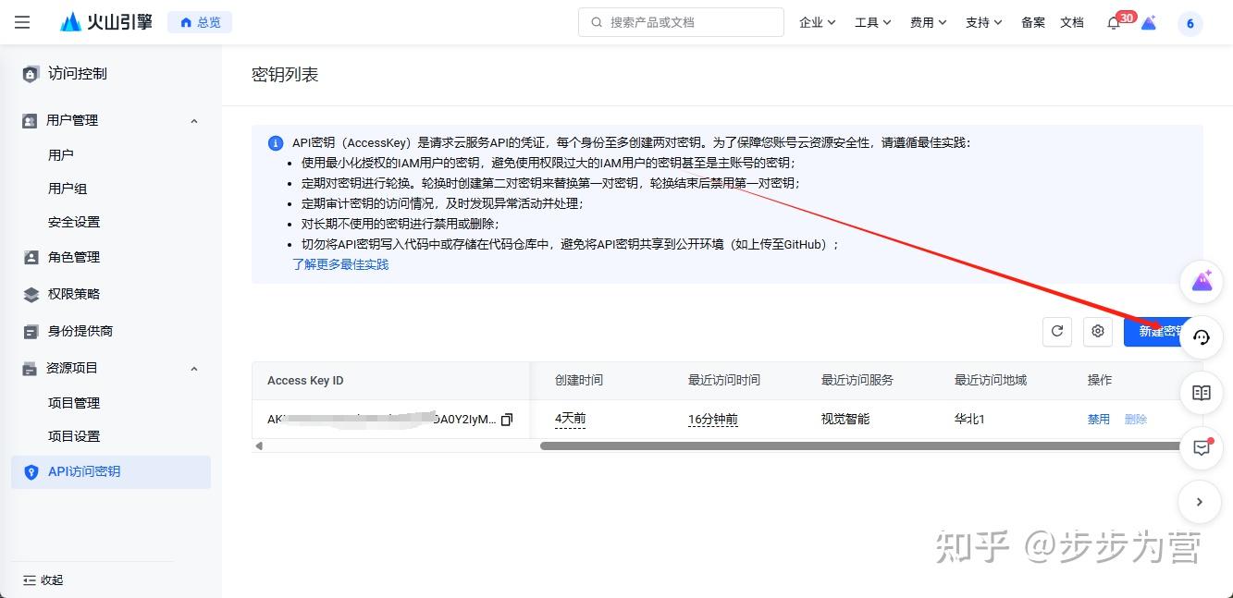
Task: Click the 创建时间 column header
Action: (x=579, y=381)
